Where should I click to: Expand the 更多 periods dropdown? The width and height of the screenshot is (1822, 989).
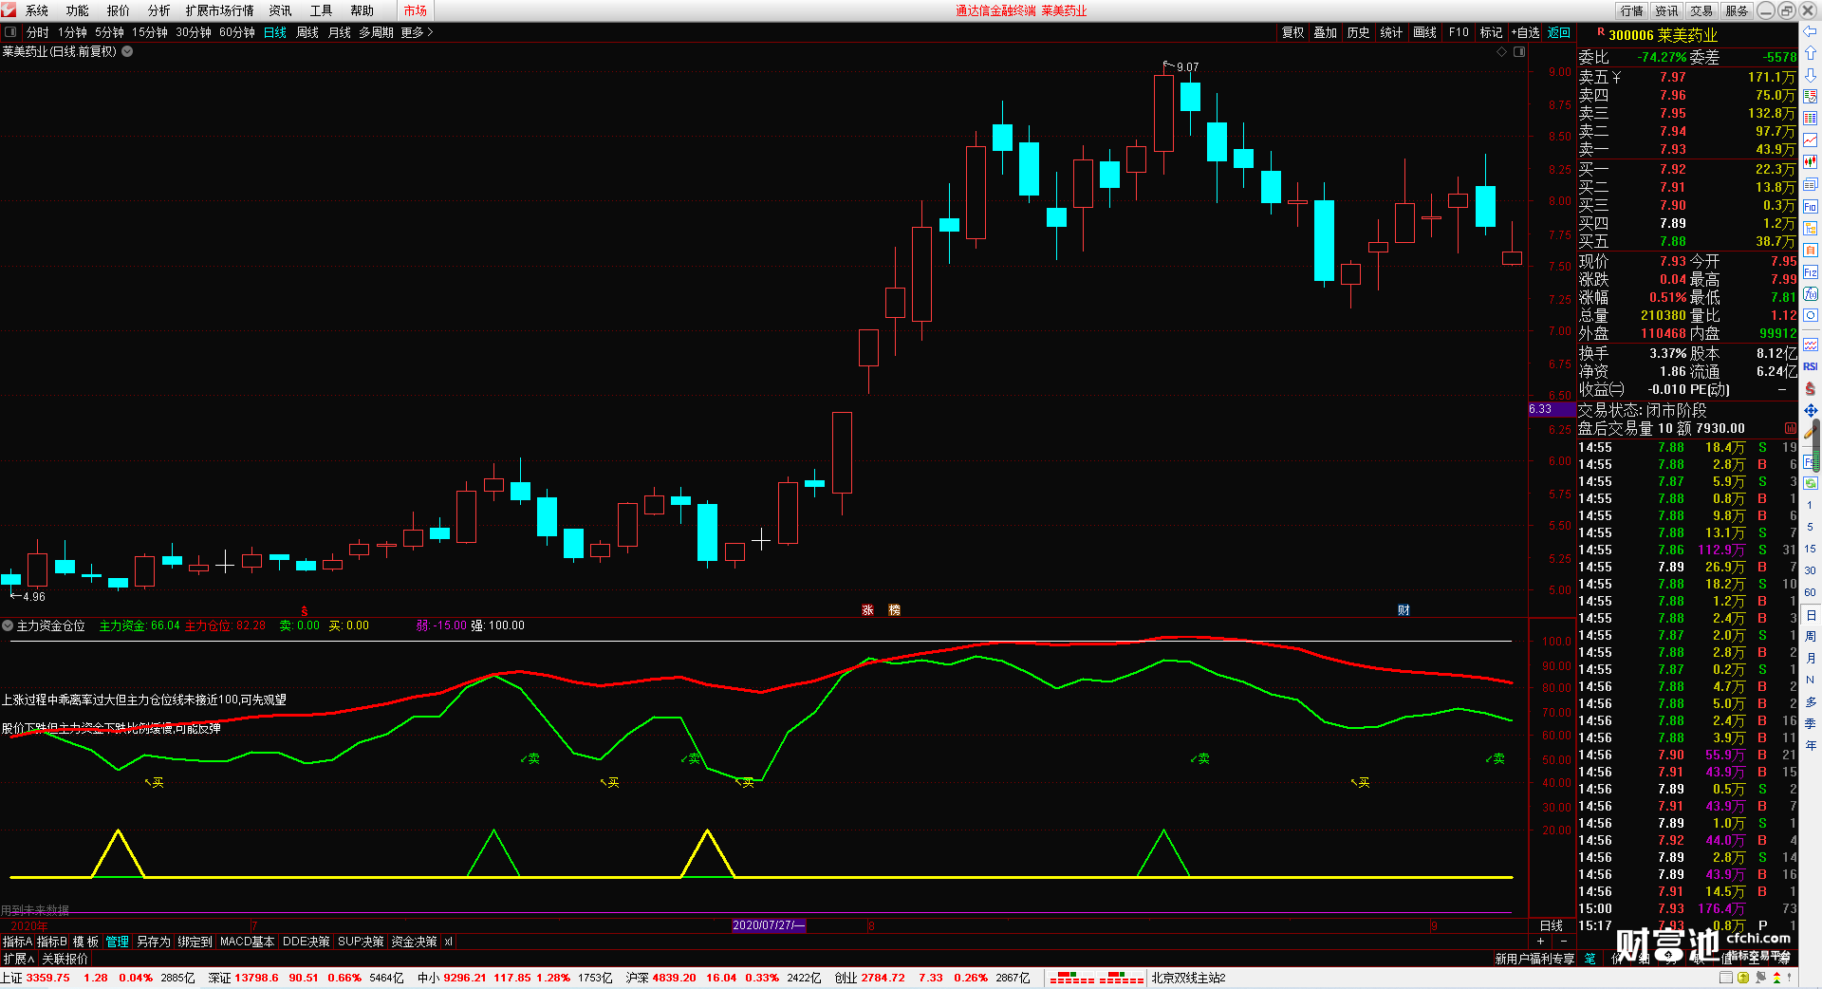[x=417, y=32]
